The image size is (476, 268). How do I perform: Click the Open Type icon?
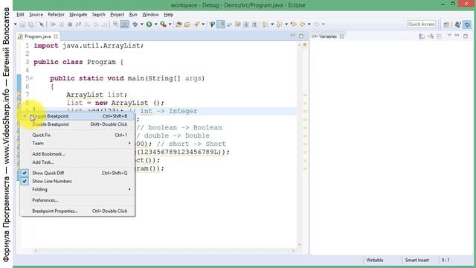(x=178, y=25)
